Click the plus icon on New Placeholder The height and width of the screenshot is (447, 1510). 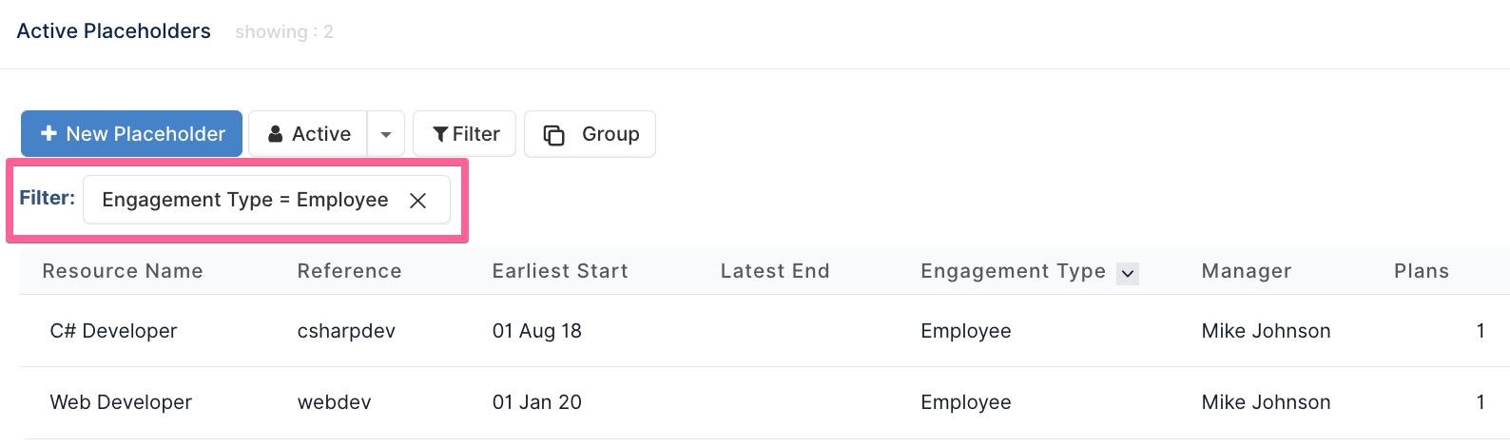[49, 134]
